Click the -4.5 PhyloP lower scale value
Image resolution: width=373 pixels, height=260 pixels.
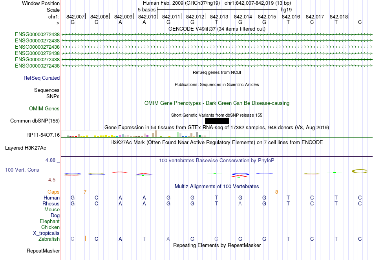point(51,180)
